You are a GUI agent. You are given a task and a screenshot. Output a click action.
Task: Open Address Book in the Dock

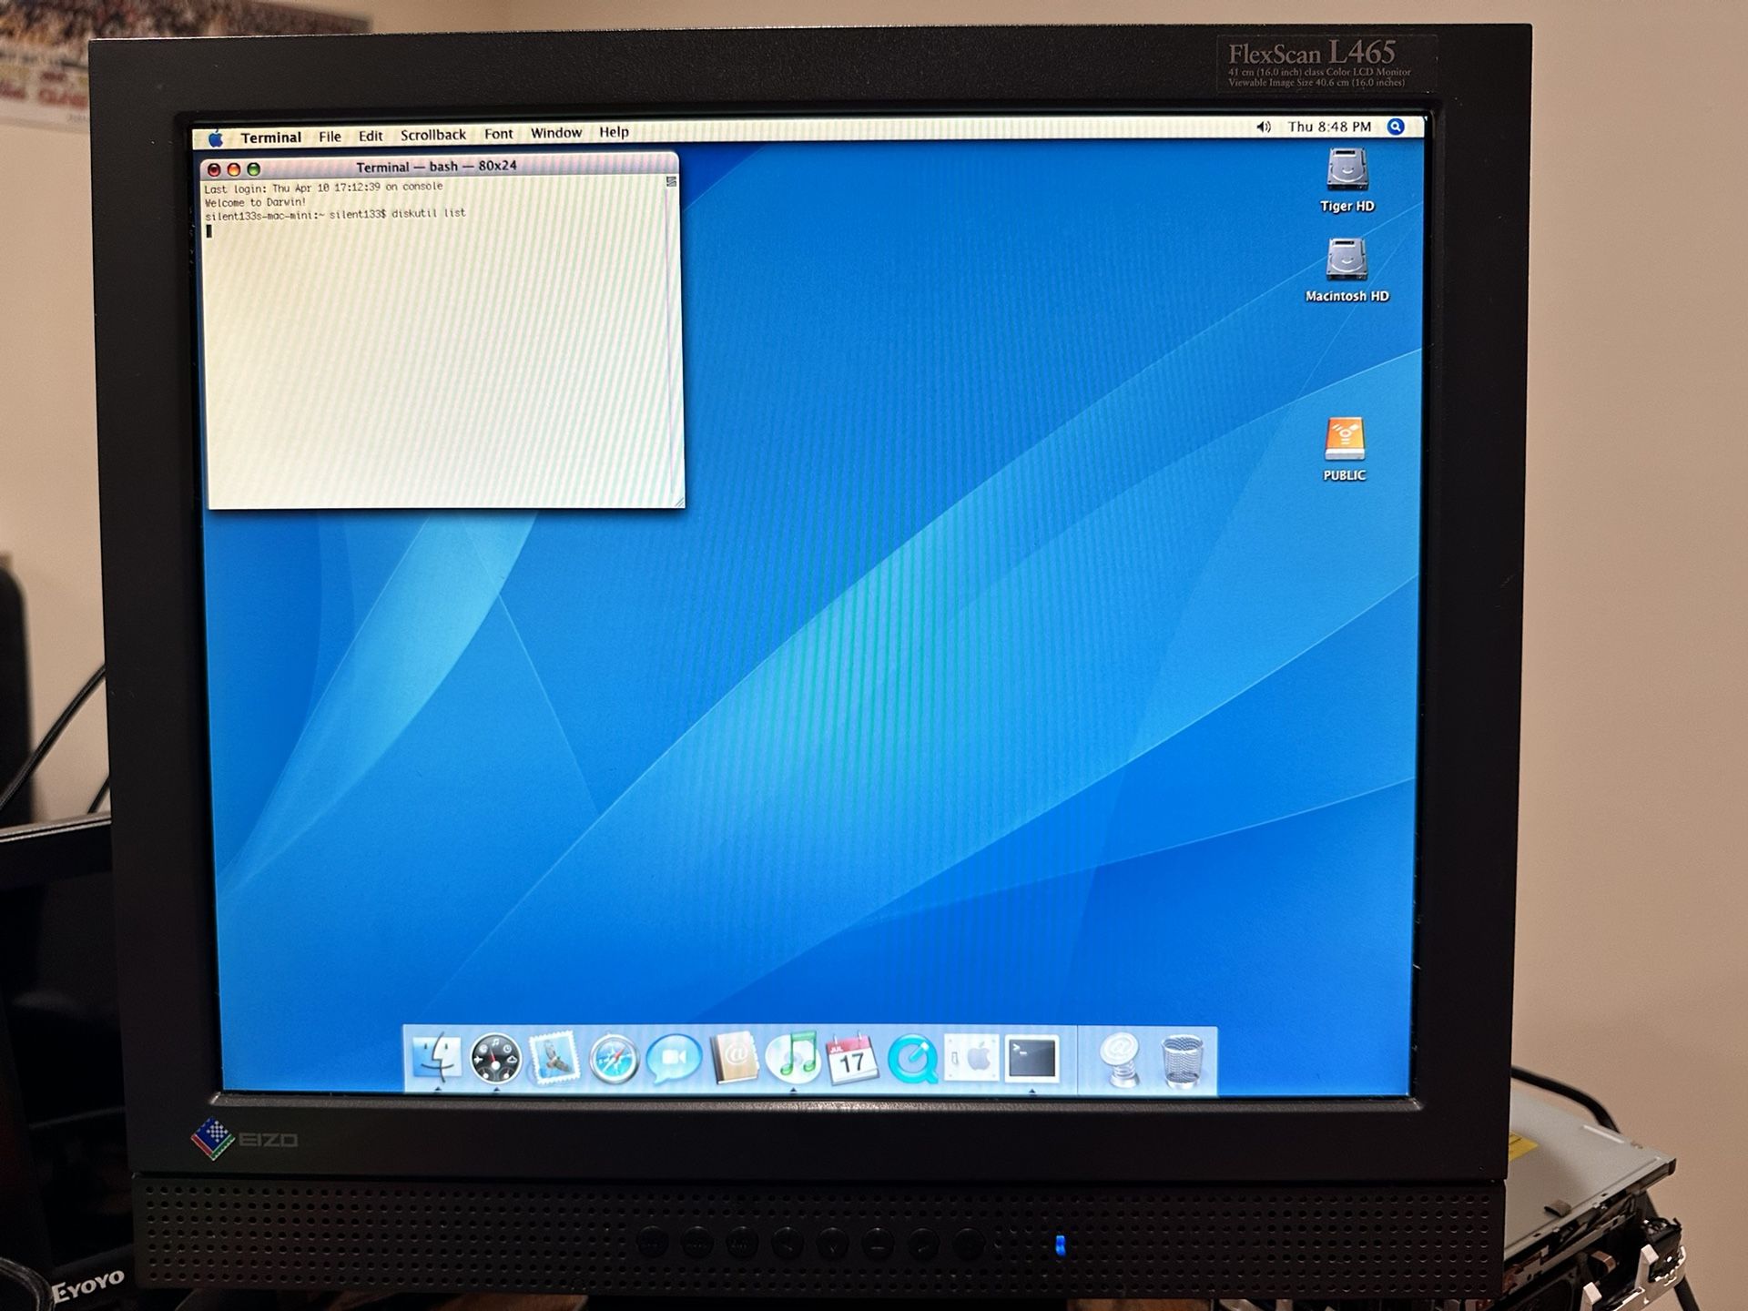[734, 1059]
